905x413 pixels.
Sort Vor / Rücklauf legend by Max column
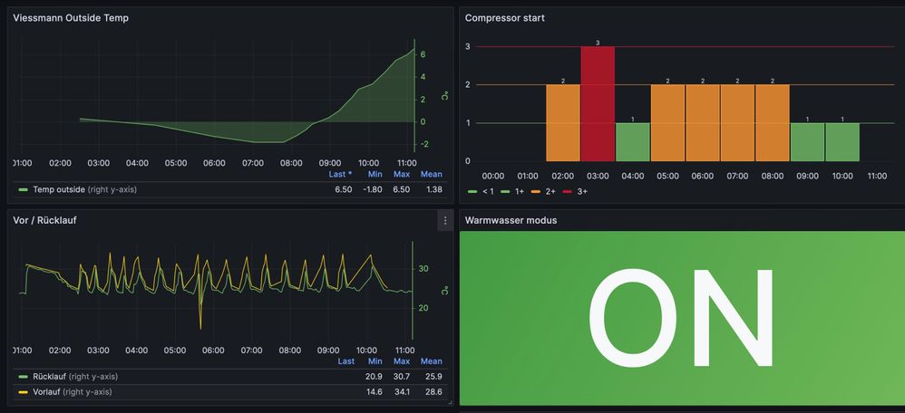(x=402, y=361)
